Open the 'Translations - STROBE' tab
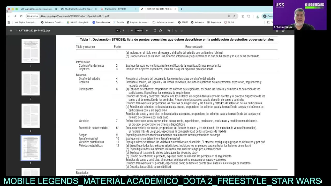Image resolution: width=331 pixels, height=186 pixels. (116, 9)
